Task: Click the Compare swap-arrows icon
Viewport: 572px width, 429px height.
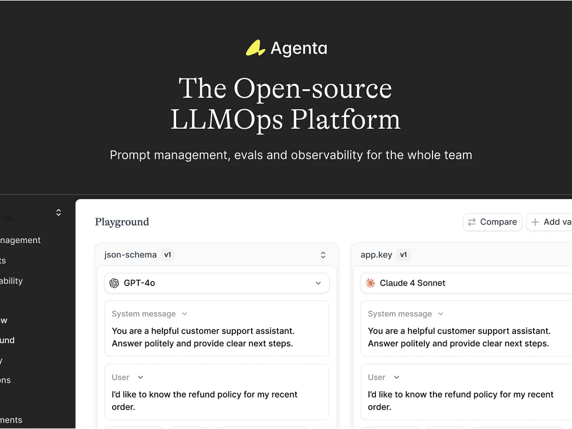Action: click(x=472, y=222)
